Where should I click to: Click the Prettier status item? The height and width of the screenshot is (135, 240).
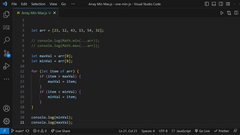[222, 131]
